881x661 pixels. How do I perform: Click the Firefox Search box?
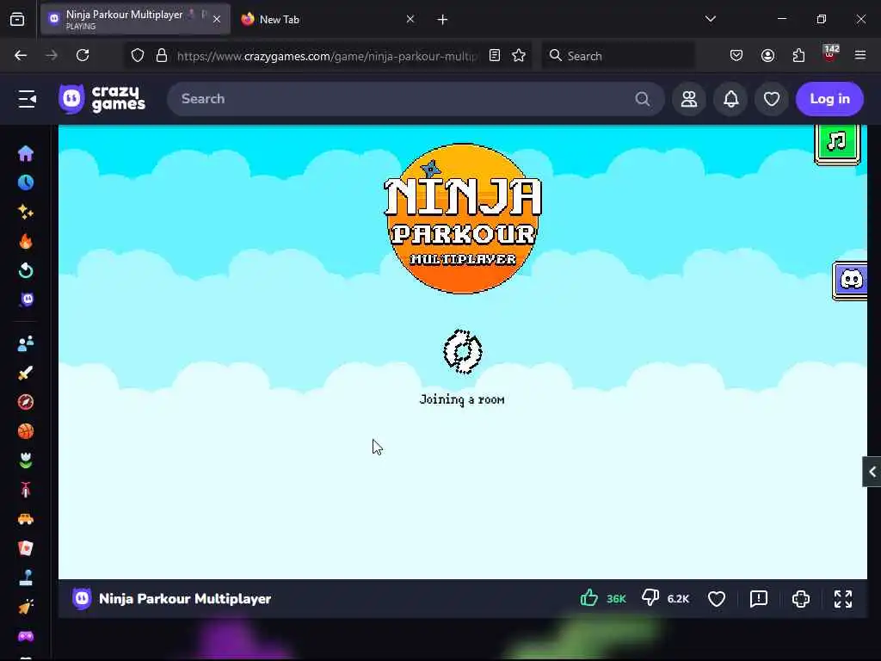[618, 56]
